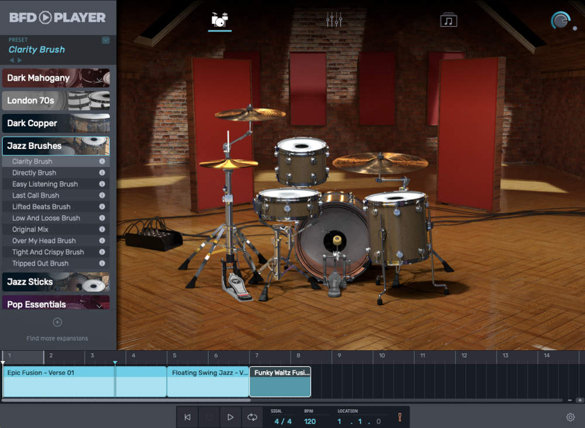
Task: Open the Grooves browser music-note icon
Action: tap(448, 18)
